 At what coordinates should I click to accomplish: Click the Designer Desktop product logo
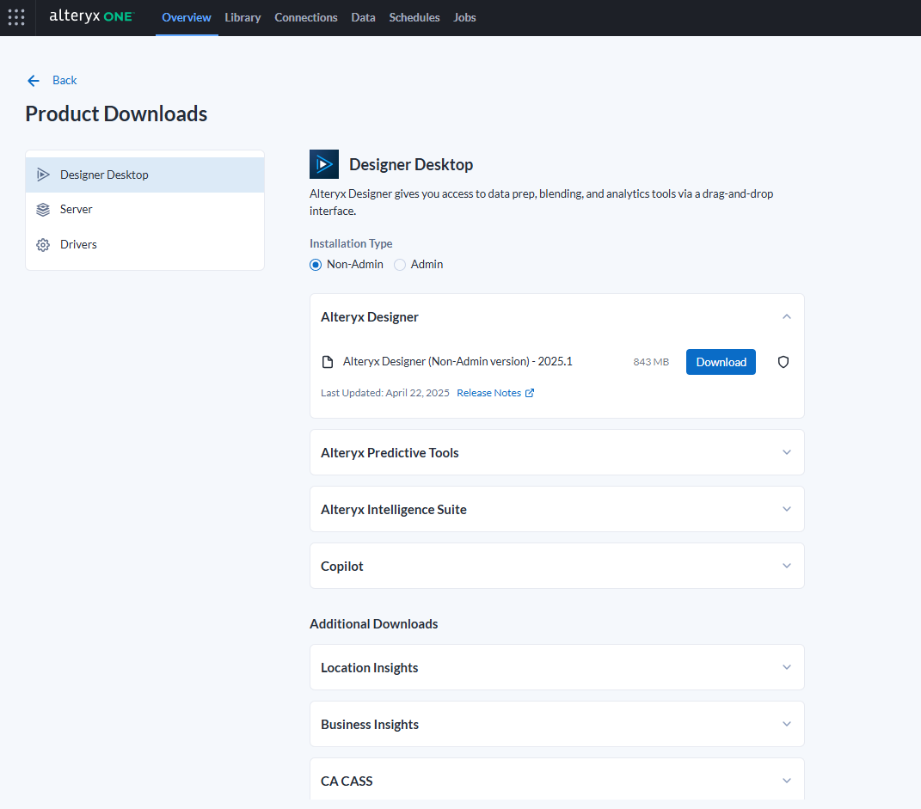pyautogui.click(x=324, y=164)
